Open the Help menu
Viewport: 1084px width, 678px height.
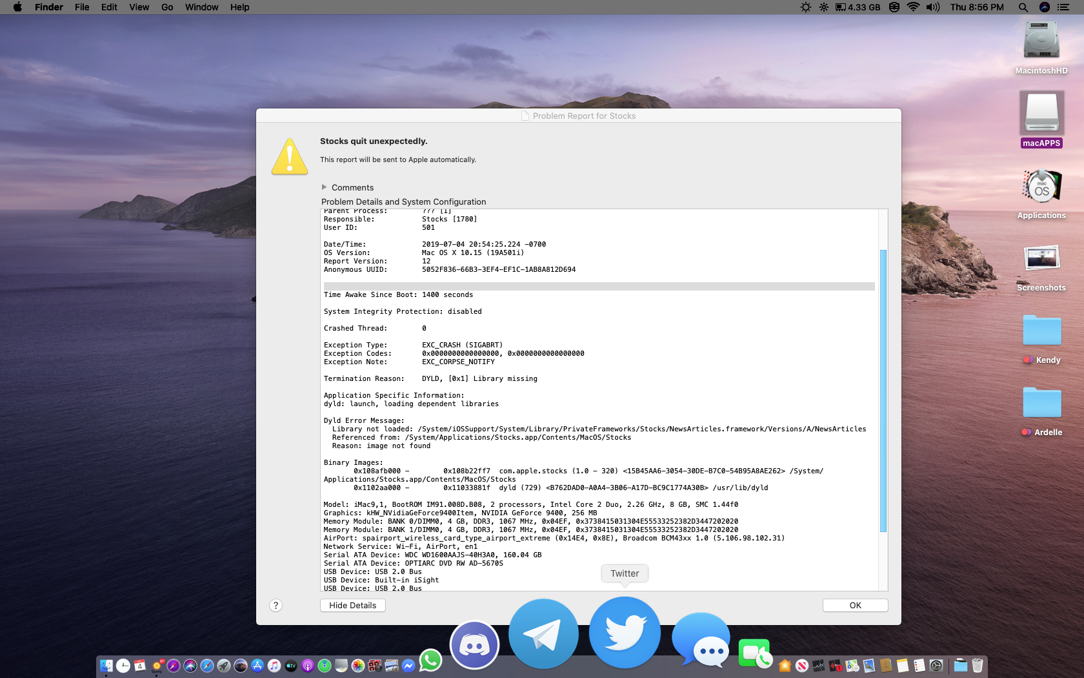[239, 7]
